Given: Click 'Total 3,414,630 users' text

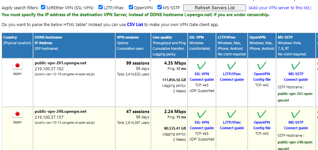Looking at the screenshot, I should (133, 74).
